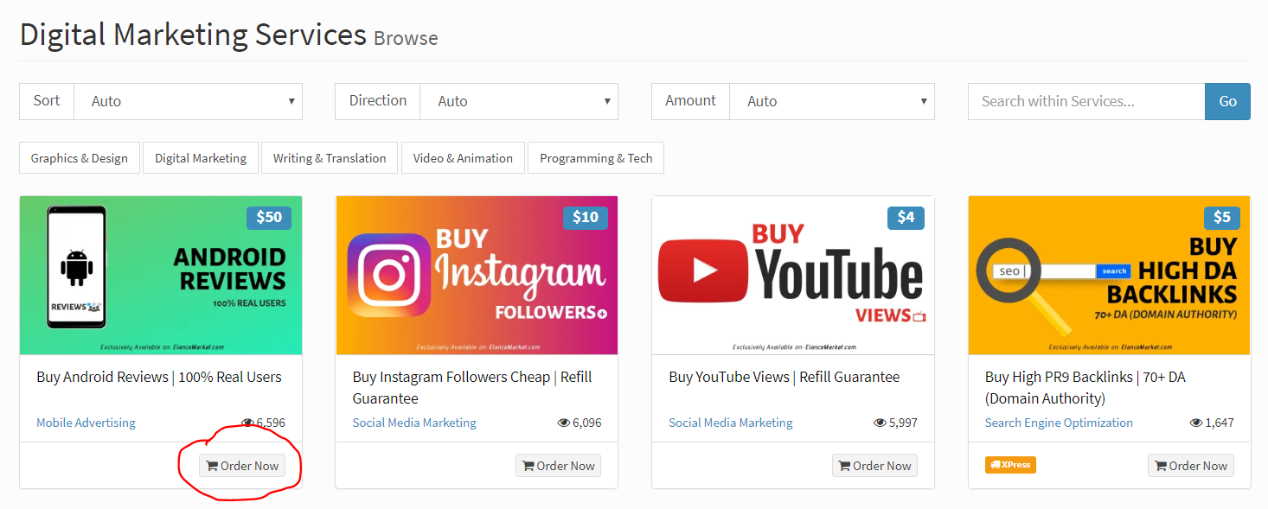Click the eye views icon showing 1,647
1268x509 pixels.
coord(1196,423)
